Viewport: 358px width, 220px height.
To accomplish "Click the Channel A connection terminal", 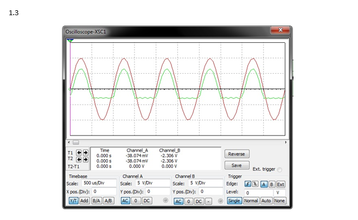I will (165, 201).
